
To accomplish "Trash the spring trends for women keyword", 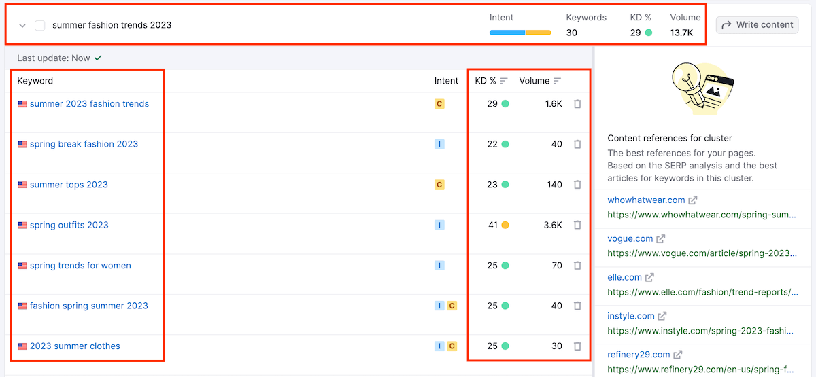I will (577, 266).
